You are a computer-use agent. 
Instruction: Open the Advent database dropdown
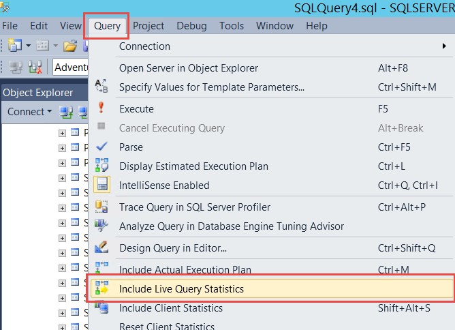point(71,67)
